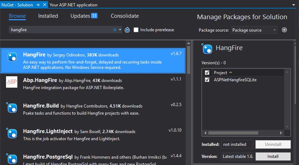The width and height of the screenshot is (299, 165).
Task: Open NuGet settings gear icon
Action: pos(284,30)
